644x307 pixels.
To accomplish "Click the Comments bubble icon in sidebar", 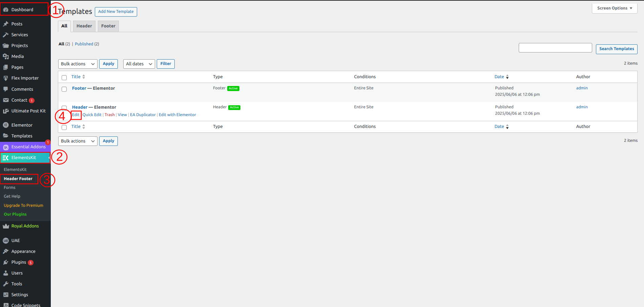I will click(x=6, y=89).
